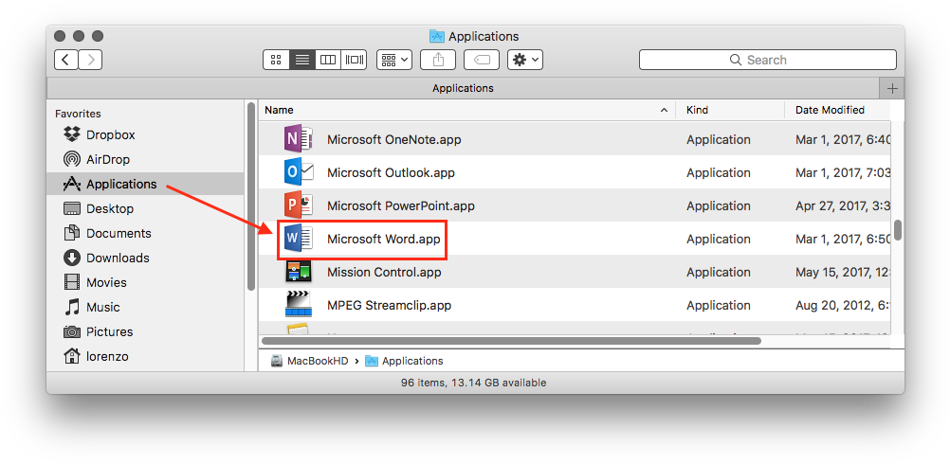The width and height of the screenshot is (950, 464).
Task: Select Mission Control.app file name
Action: click(384, 272)
